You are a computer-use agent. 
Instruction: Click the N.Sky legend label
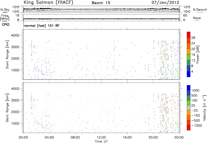5,10
